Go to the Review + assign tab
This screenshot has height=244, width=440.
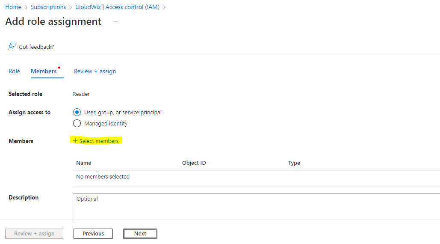click(x=95, y=71)
